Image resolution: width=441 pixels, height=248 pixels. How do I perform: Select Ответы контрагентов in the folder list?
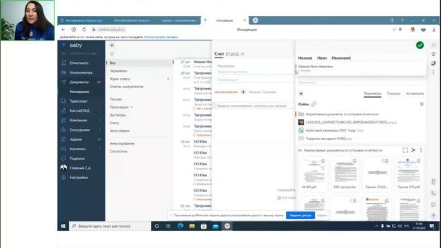pyautogui.click(x=127, y=87)
